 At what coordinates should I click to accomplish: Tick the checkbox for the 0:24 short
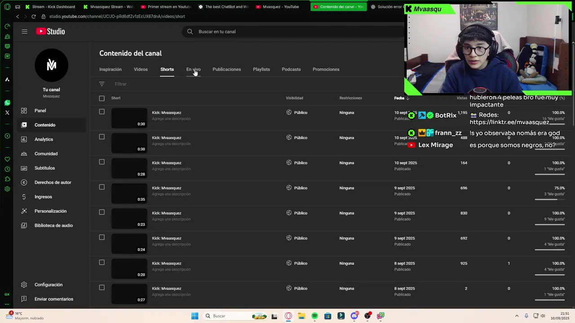pyautogui.click(x=102, y=237)
